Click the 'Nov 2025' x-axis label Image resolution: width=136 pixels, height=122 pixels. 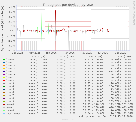click(x=35, y=53)
